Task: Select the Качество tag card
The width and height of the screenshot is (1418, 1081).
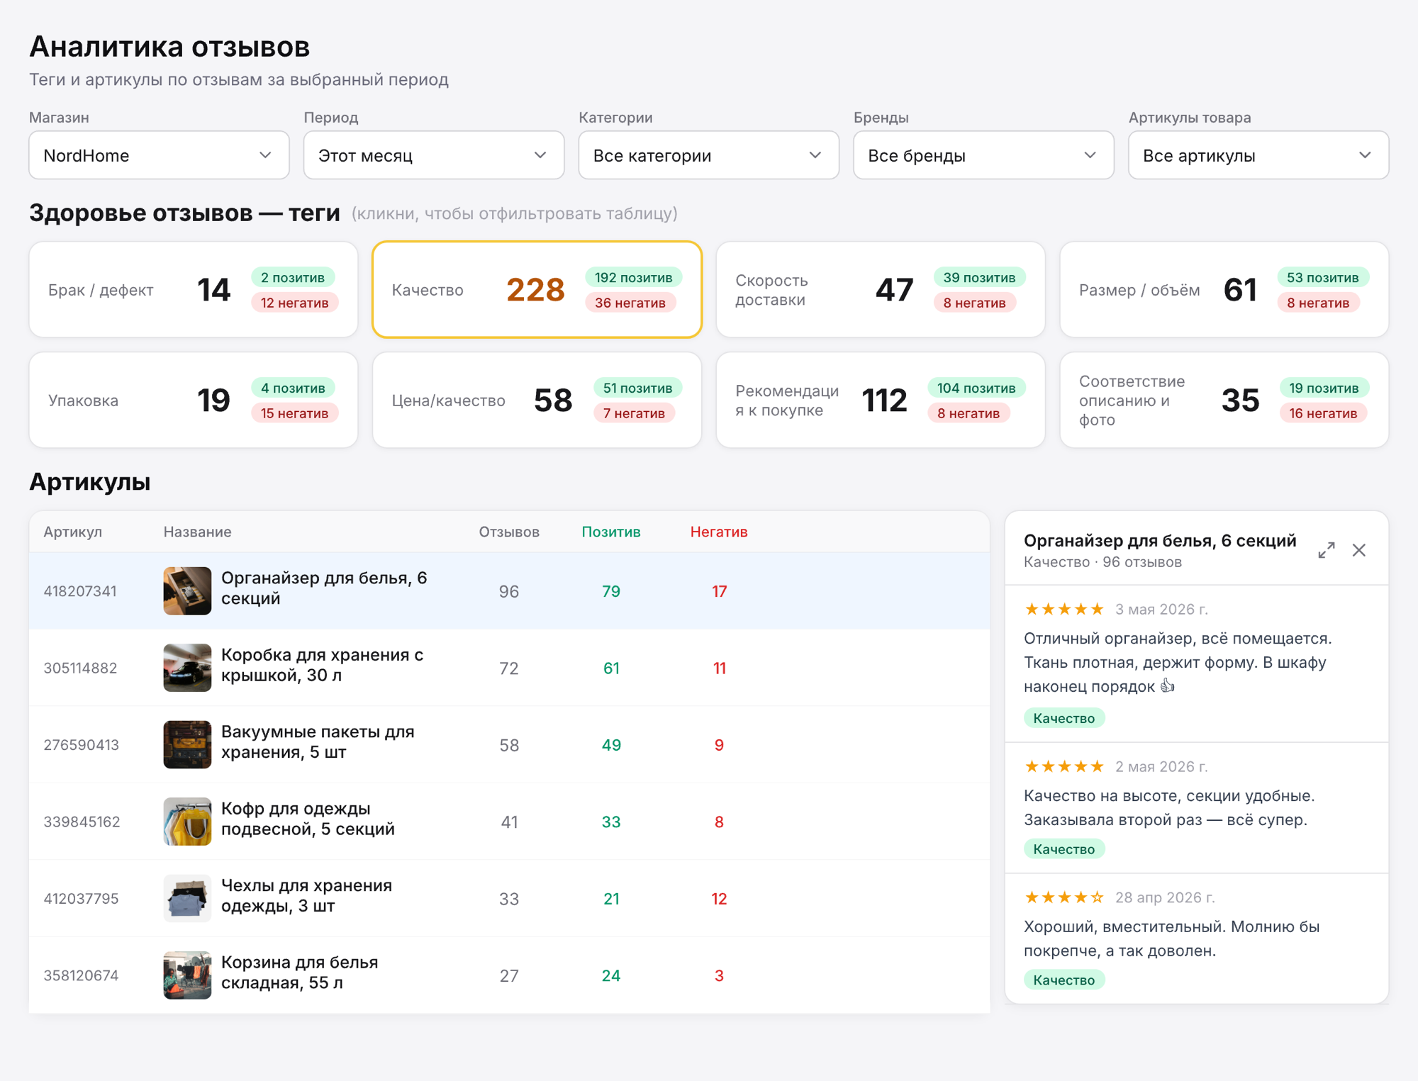Action: pyautogui.click(x=537, y=289)
